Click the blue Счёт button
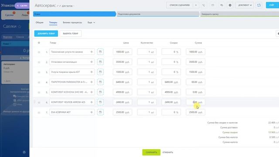This screenshot has height=157, width=279. tap(272, 5)
